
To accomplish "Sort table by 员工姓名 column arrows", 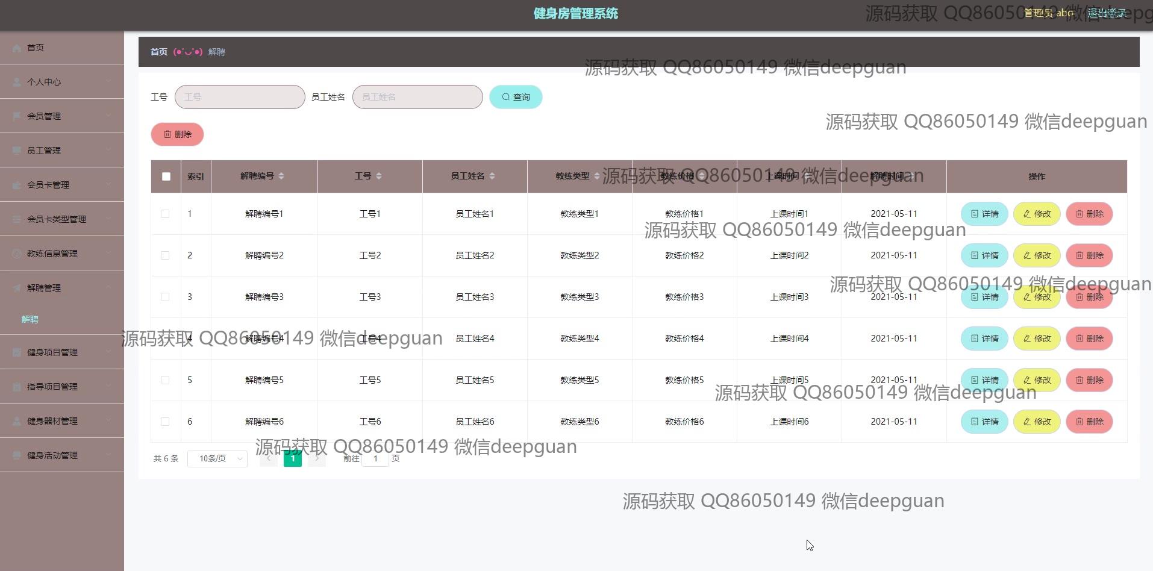I will 492,176.
